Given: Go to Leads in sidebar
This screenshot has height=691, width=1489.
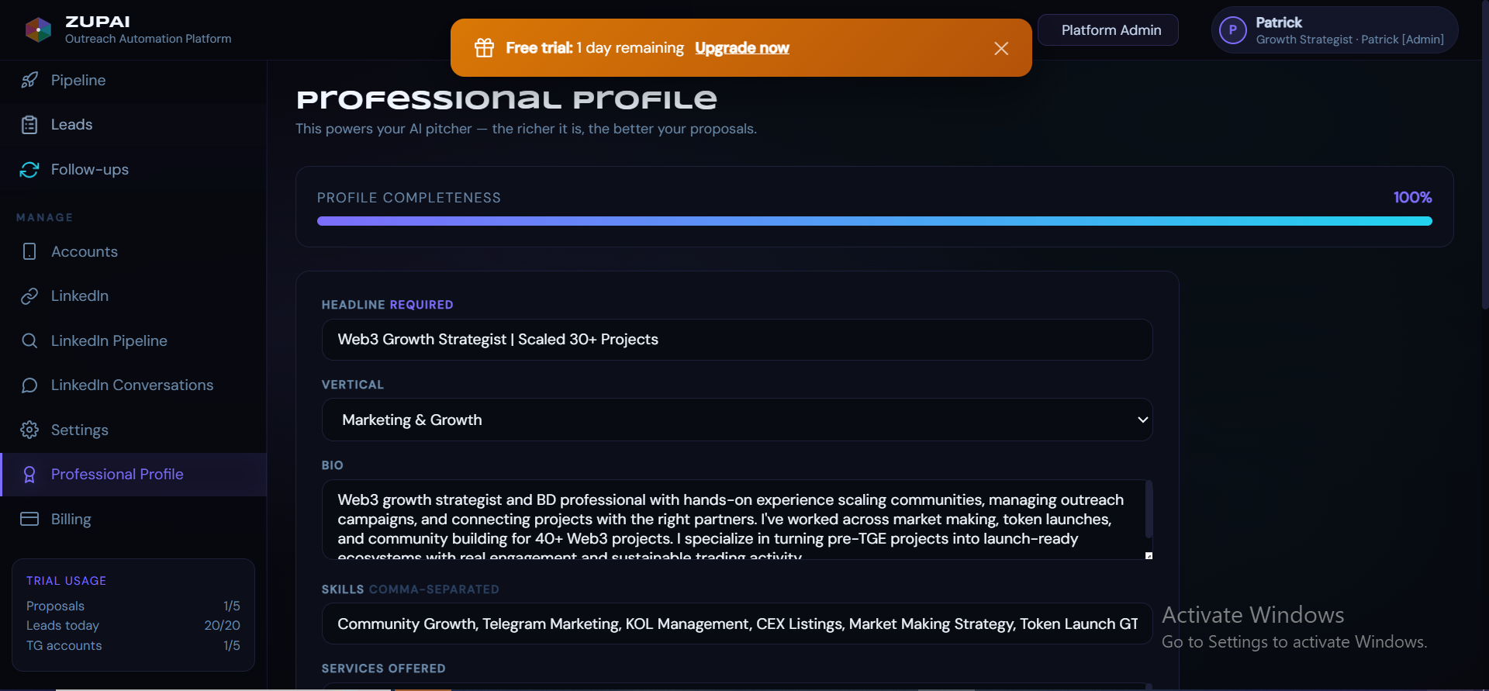Looking at the screenshot, I should [133, 125].
